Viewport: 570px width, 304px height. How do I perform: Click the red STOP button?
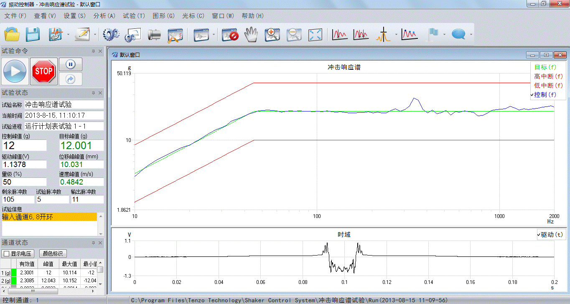tap(44, 71)
